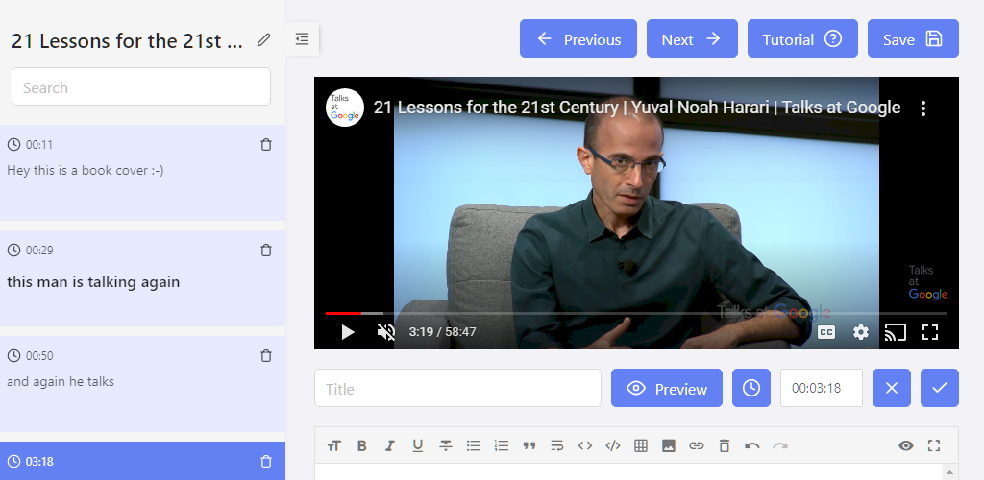Image resolution: width=984 pixels, height=480 pixels.
Task: Undo the last editor change
Action: pos(752,445)
